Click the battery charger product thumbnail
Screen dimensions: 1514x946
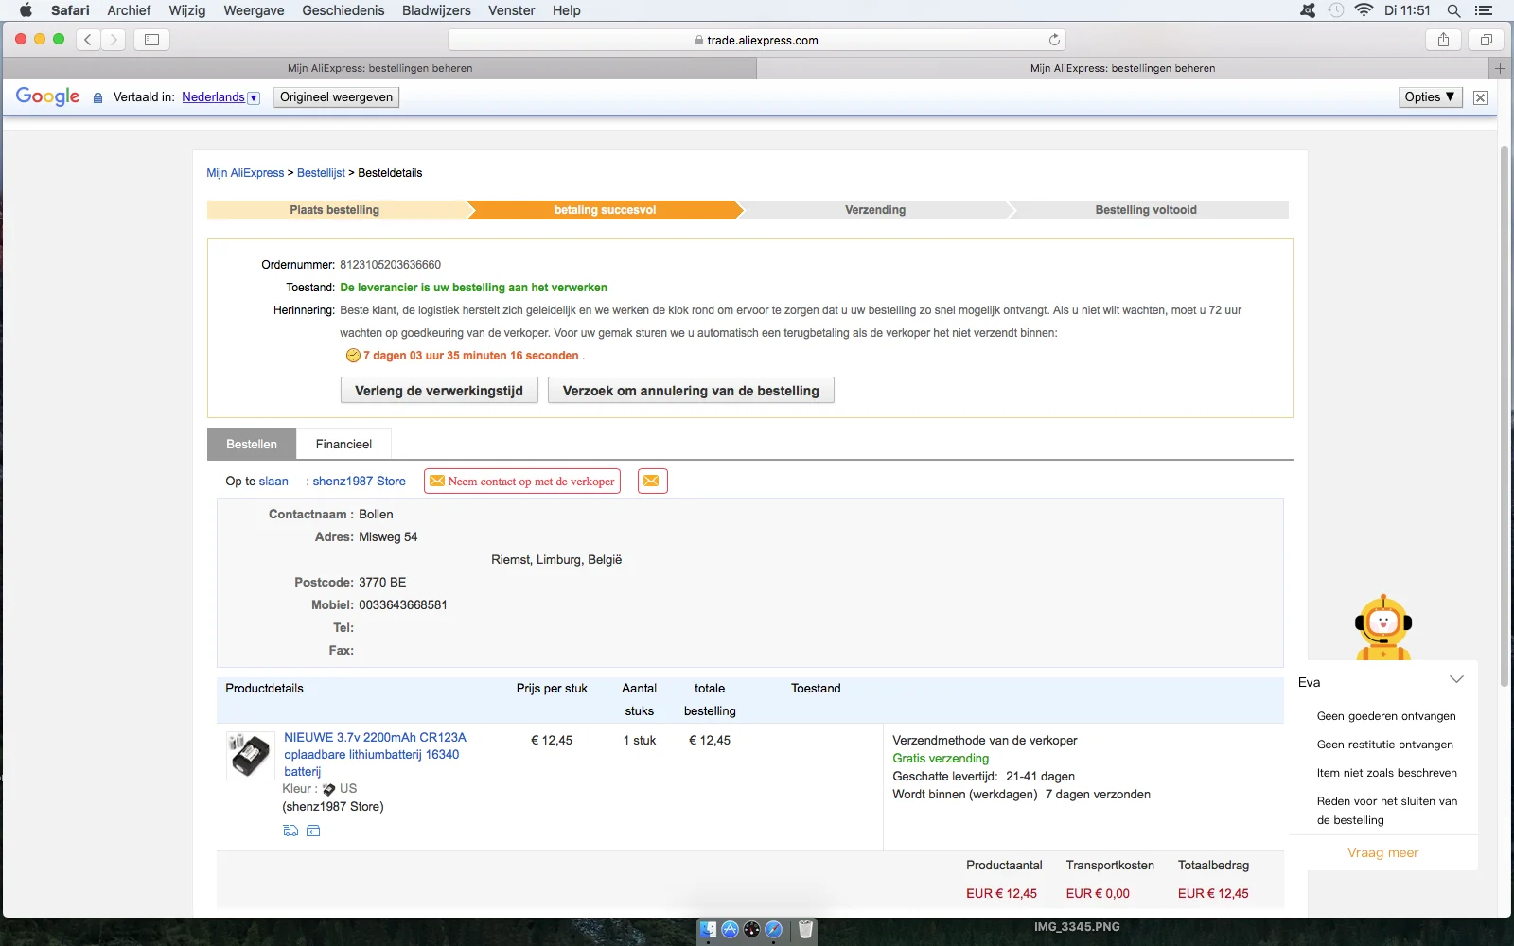[x=250, y=755]
